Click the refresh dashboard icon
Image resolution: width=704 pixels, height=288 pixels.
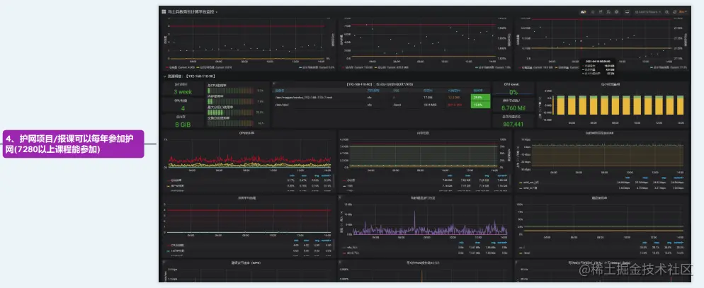674,12
